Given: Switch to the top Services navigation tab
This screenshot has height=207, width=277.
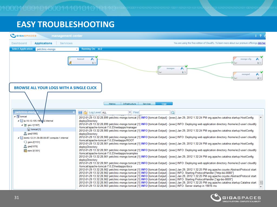Looking at the screenshot, I should [66, 43].
